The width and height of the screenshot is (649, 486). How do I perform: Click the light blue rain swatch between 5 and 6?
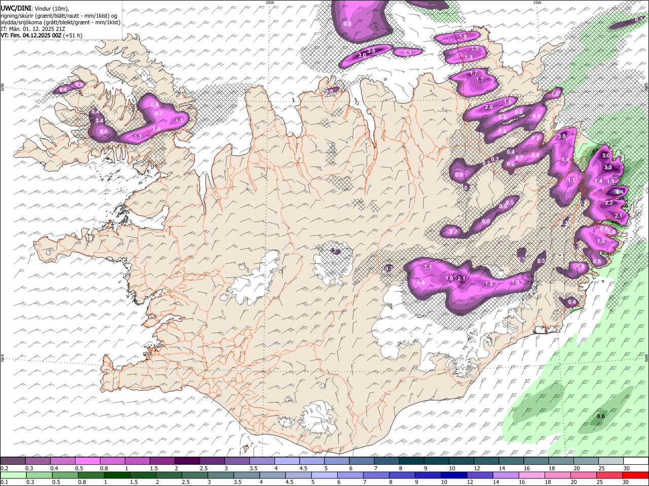click(324, 475)
